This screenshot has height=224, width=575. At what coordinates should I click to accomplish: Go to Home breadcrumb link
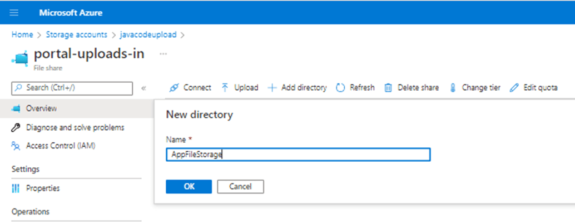[22, 34]
